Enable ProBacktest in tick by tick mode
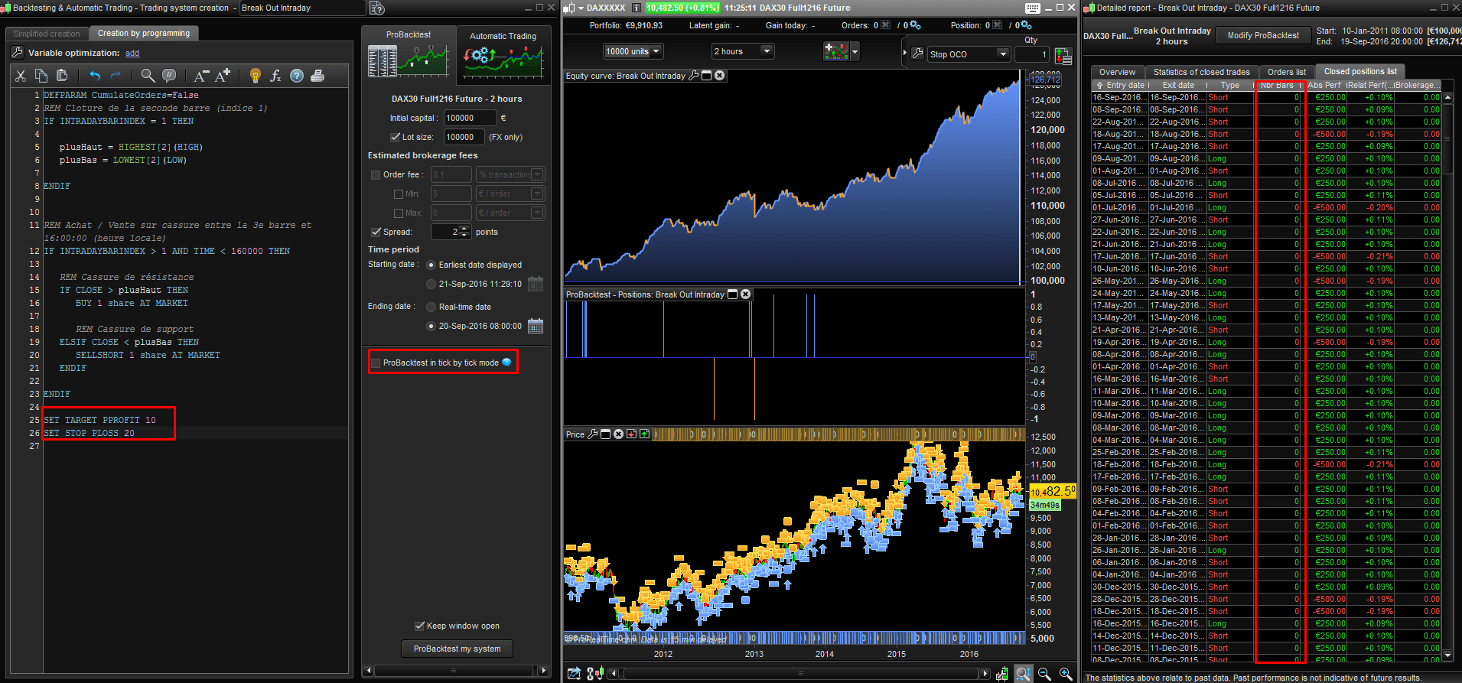The width and height of the screenshot is (1462, 683). tap(376, 363)
